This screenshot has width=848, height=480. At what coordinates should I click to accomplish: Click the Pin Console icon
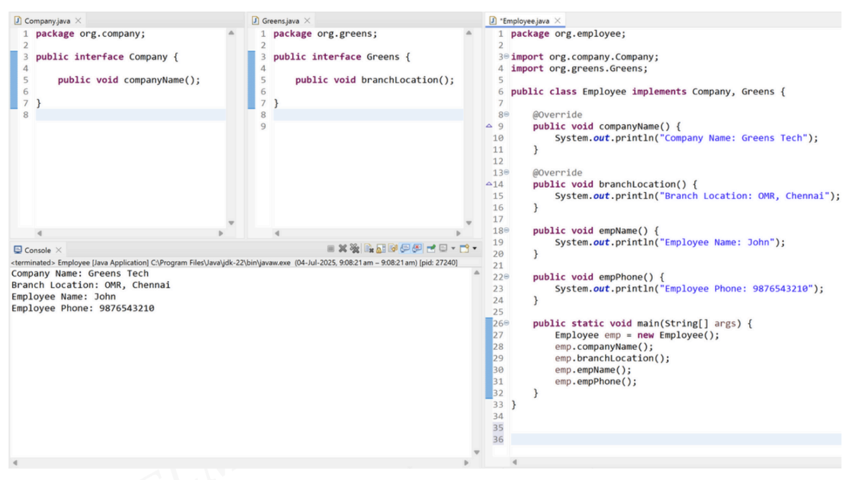click(431, 249)
